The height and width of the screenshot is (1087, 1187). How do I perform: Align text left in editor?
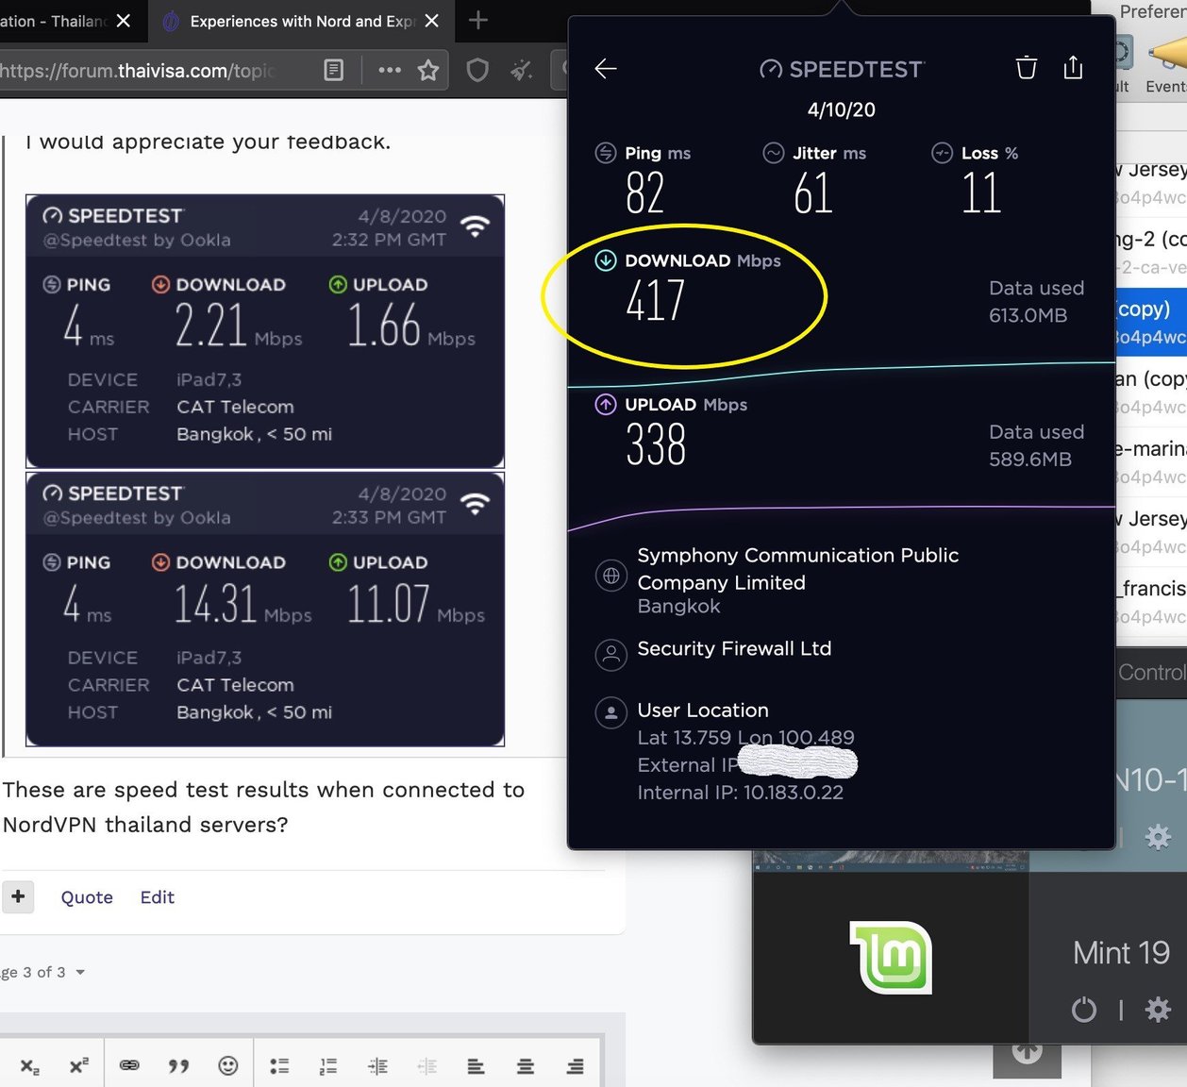point(476,1066)
